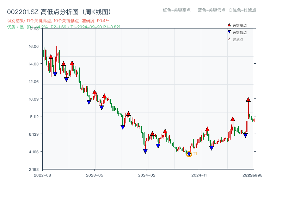Click the 浅色-过滤点 header label
282x211 pixels.
(x=243, y=10)
